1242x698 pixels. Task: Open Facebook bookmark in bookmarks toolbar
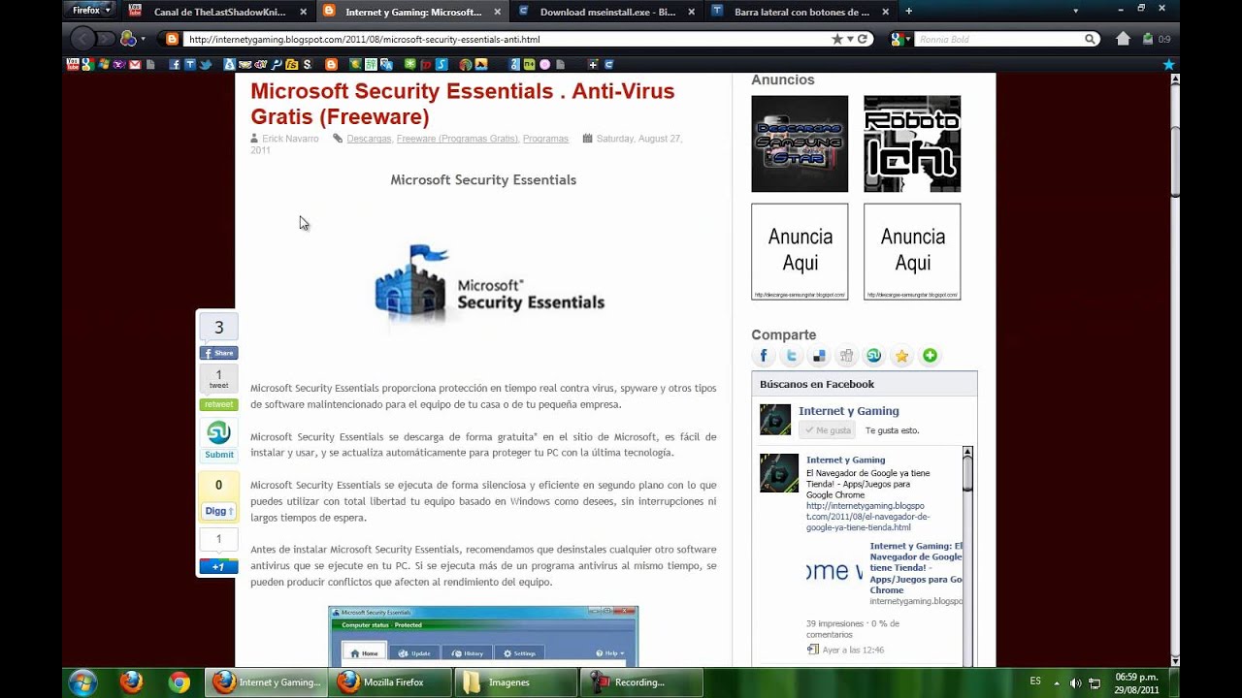pos(175,64)
